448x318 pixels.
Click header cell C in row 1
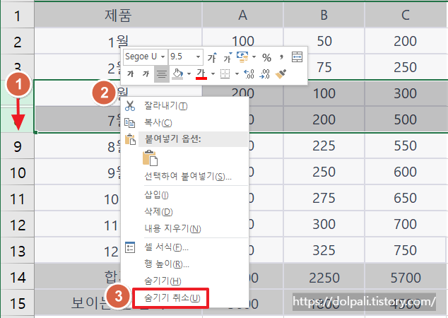coord(406,15)
